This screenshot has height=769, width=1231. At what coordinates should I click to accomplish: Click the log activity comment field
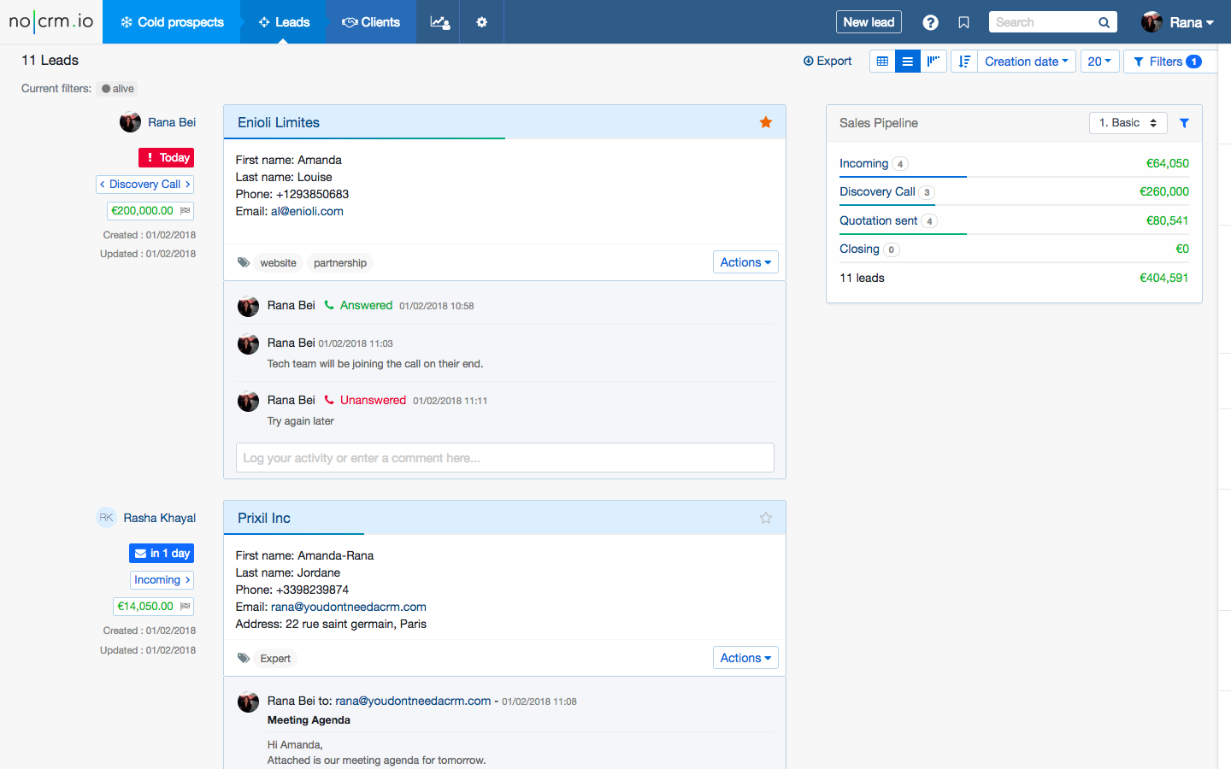pos(504,458)
